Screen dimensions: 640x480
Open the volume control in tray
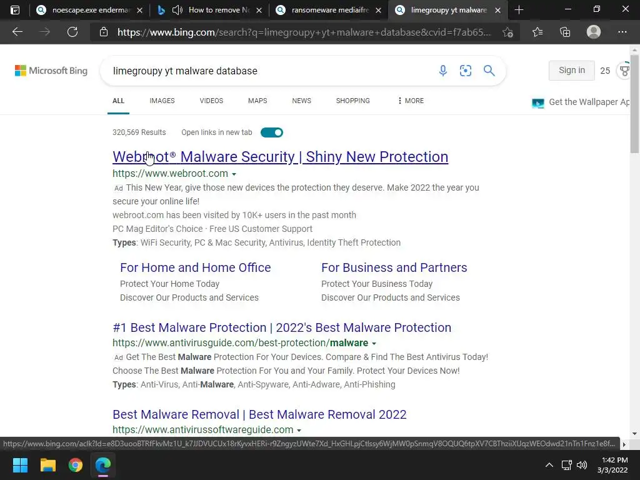(x=582, y=465)
